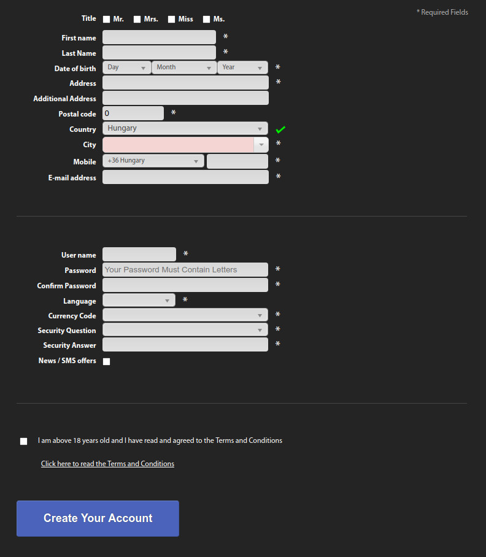Click the green checkmark beside Country
This screenshot has width=486, height=557.
pos(280,129)
